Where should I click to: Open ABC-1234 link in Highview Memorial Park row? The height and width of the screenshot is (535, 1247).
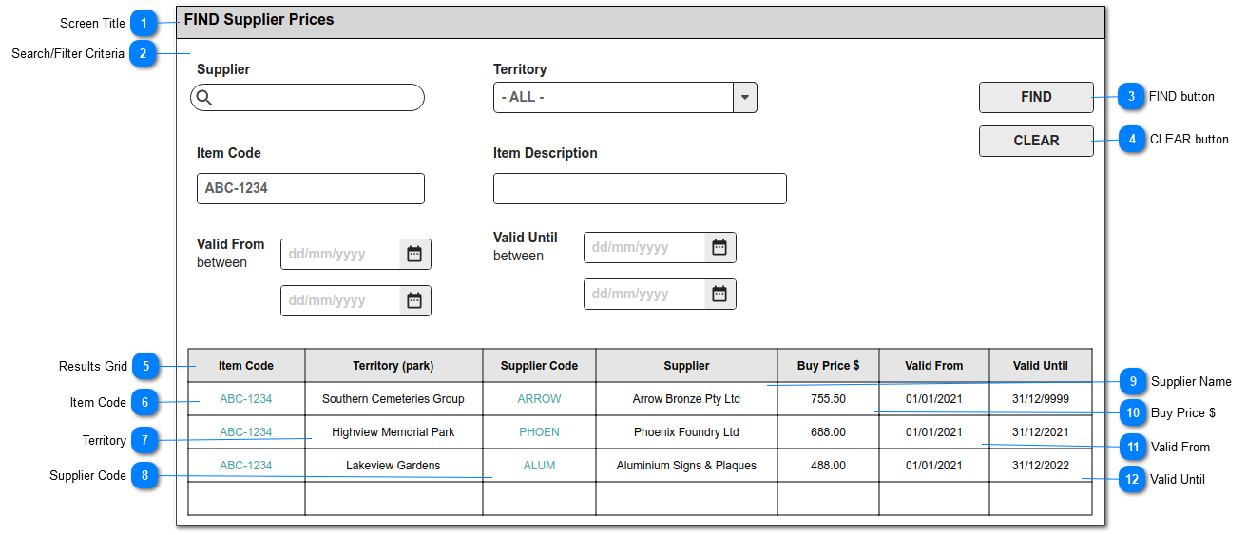[246, 432]
